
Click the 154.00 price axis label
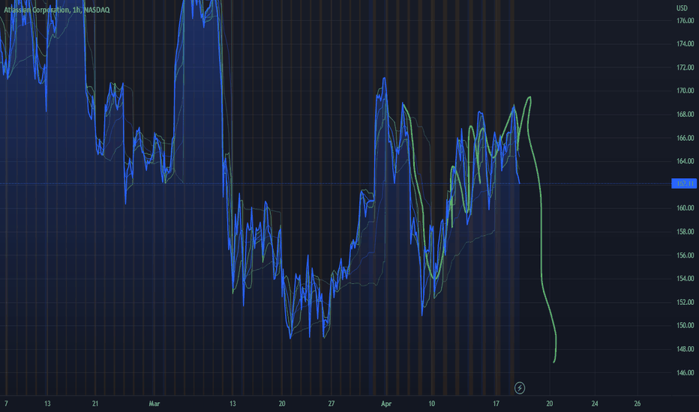[x=685, y=279]
